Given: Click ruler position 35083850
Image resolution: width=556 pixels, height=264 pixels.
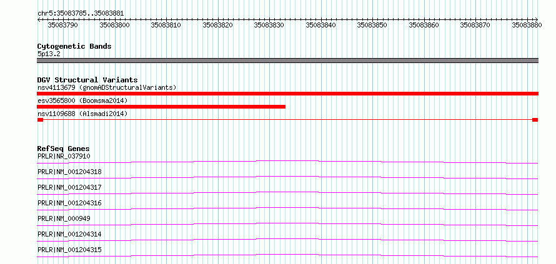Looking at the screenshot, I should tap(372, 25).
